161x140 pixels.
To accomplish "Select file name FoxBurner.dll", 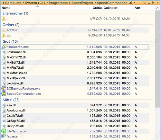I will click(16, 52).
